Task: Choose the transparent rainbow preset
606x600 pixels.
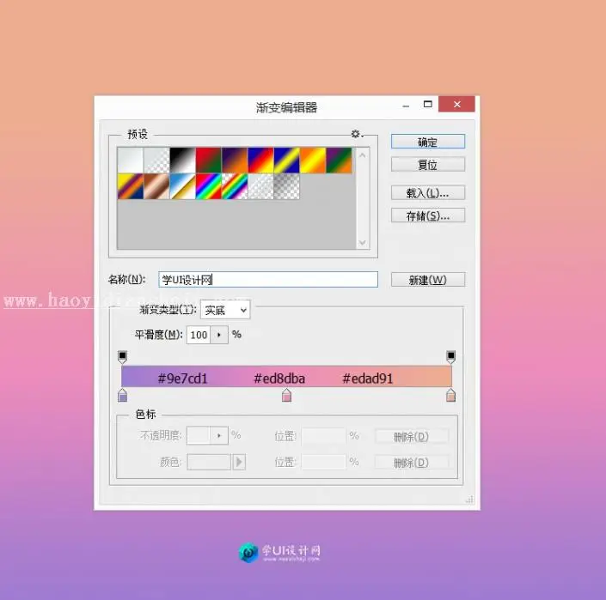Action: (235, 186)
